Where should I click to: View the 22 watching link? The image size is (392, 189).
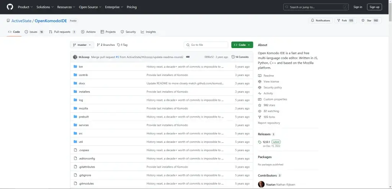pos(268,111)
